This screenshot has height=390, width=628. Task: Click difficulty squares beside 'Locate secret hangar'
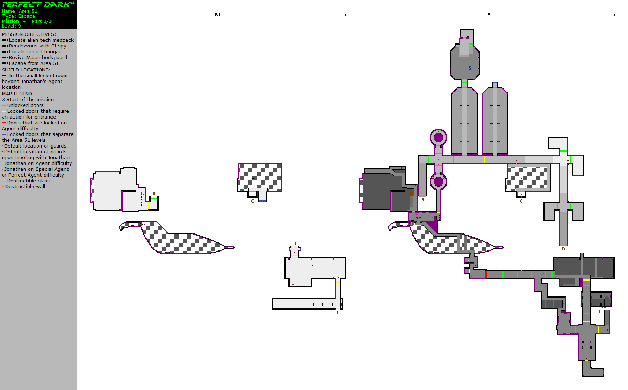(5, 52)
